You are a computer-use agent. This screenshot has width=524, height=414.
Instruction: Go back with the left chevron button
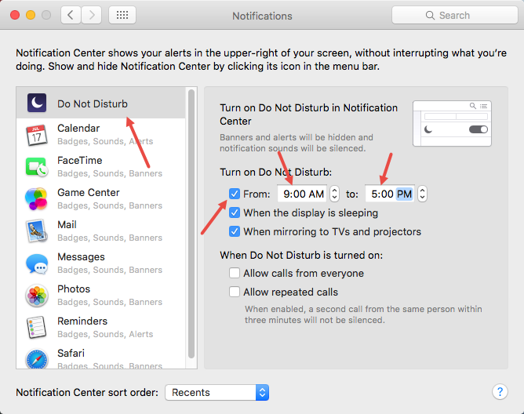click(71, 15)
